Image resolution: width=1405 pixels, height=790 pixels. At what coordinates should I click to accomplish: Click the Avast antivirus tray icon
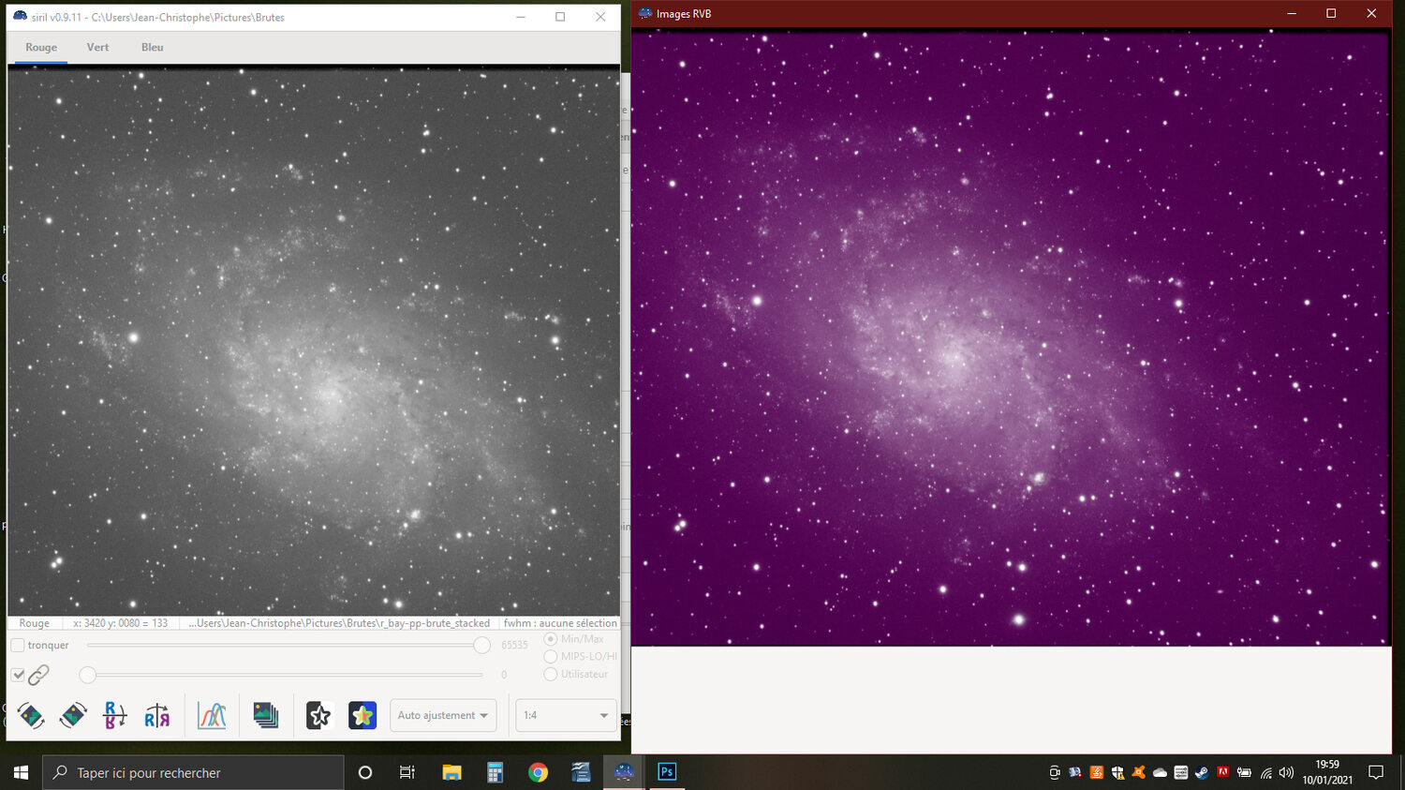pyautogui.click(x=1139, y=773)
